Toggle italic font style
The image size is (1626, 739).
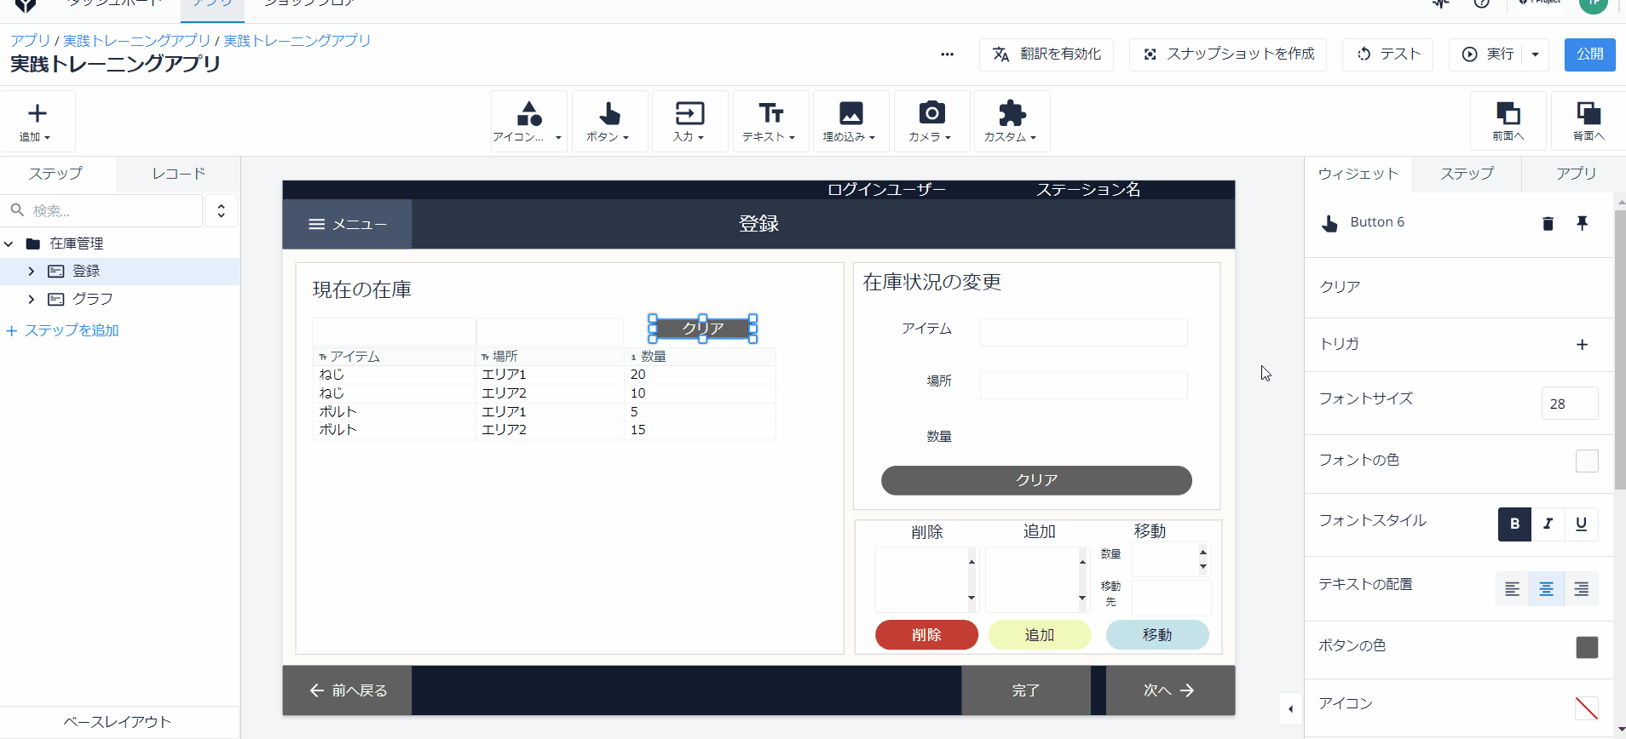(1548, 524)
